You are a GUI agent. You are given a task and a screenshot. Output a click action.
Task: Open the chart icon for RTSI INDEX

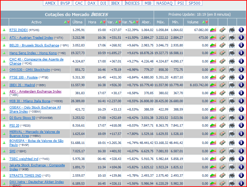[x=213, y=30]
